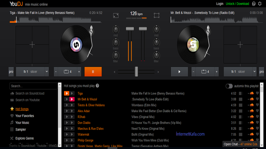This screenshot has height=149, width=266.
Task: Open left deck pro mode
Action: (x=11, y=72)
